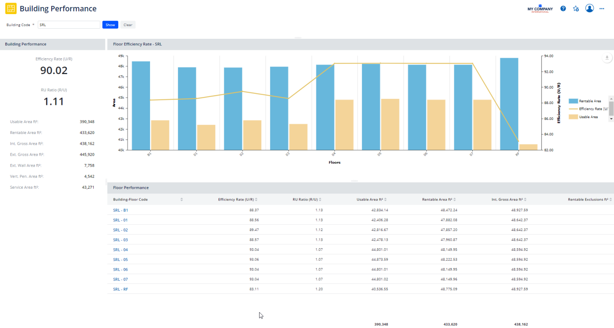614x328 pixels.
Task: Click the Clear button
Action: click(128, 25)
